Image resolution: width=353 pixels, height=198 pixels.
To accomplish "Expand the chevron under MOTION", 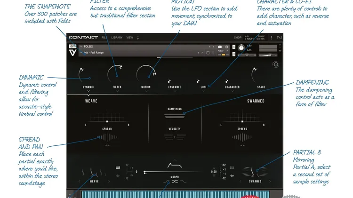I will tap(146, 91).
